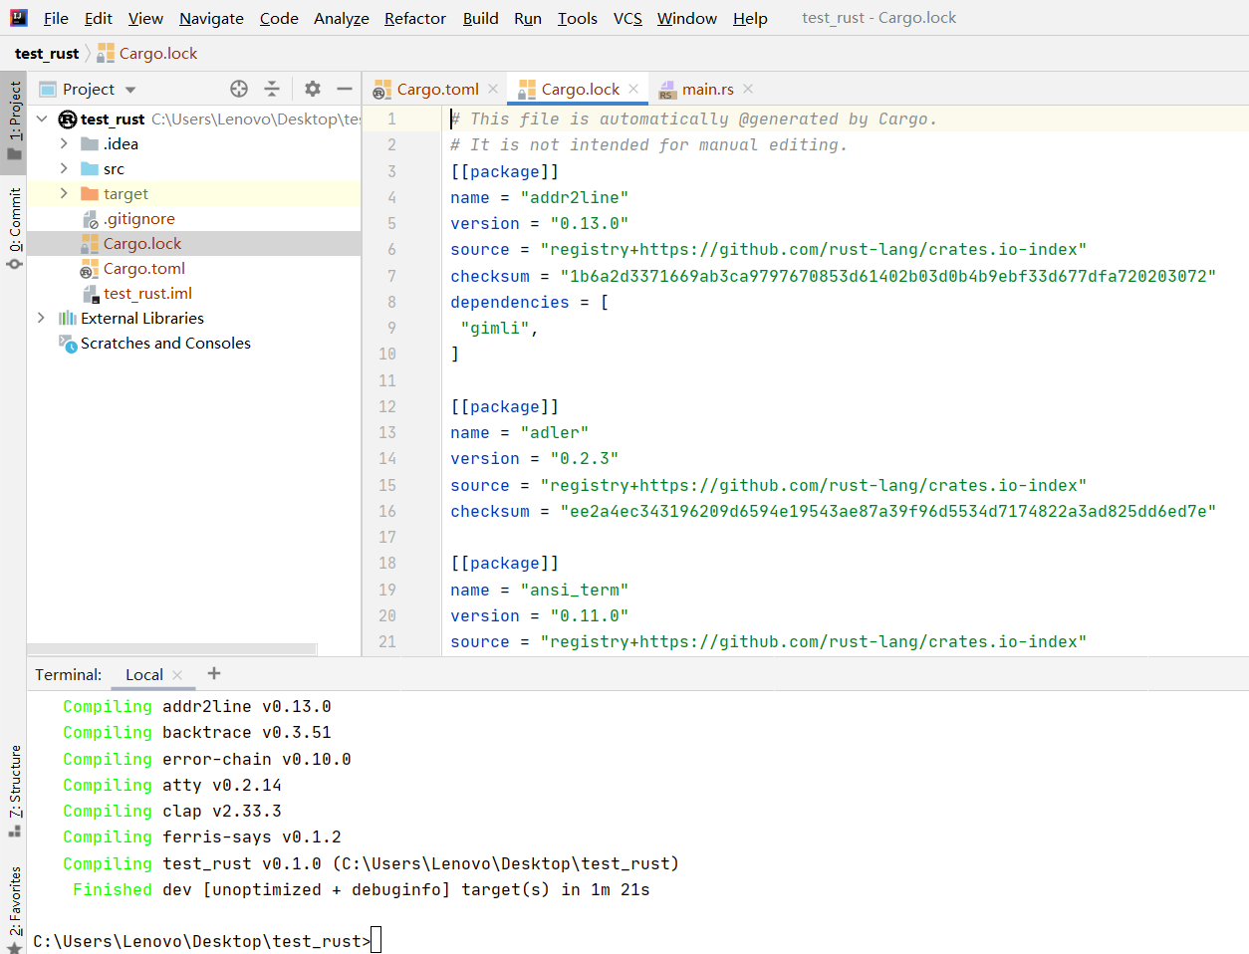Select Cargo.toml in project tree
Viewport: 1249px width, 954px height.
[x=144, y=268]
